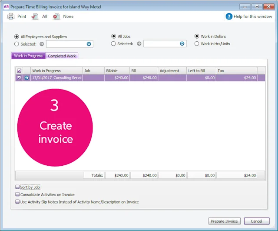This screenshot has width=278, height=231.
Task: Click the Bill $240.00 cell in row
Action: (x=144, y=78)
